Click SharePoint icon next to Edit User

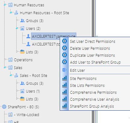(x=65, y=70)
